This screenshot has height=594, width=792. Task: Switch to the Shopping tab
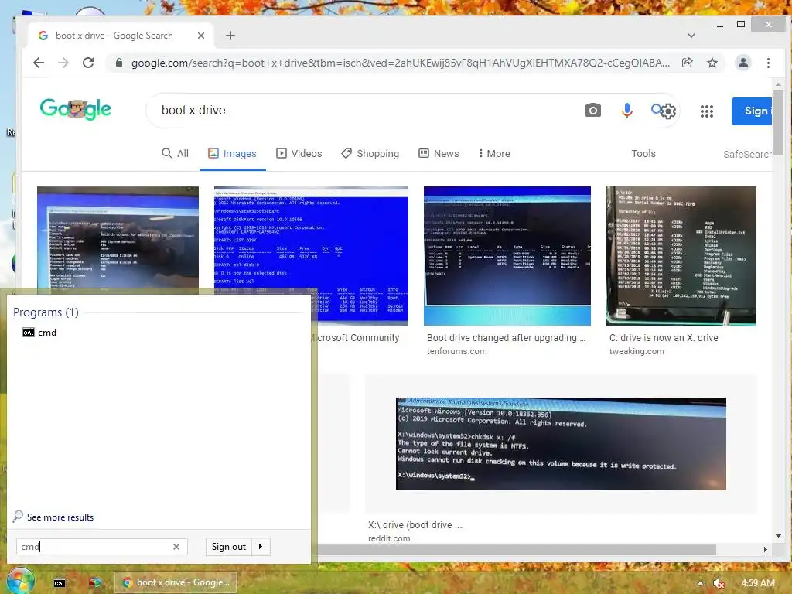coord(370,154)
